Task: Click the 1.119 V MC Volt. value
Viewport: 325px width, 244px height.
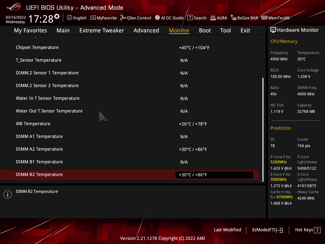Action: pos(277,112)
